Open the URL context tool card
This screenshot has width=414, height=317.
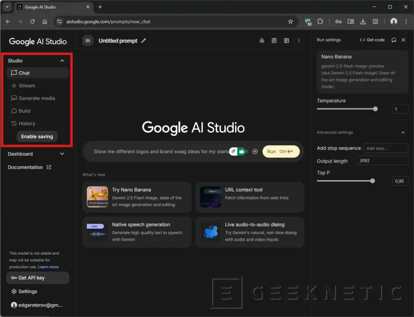[250, 197]
